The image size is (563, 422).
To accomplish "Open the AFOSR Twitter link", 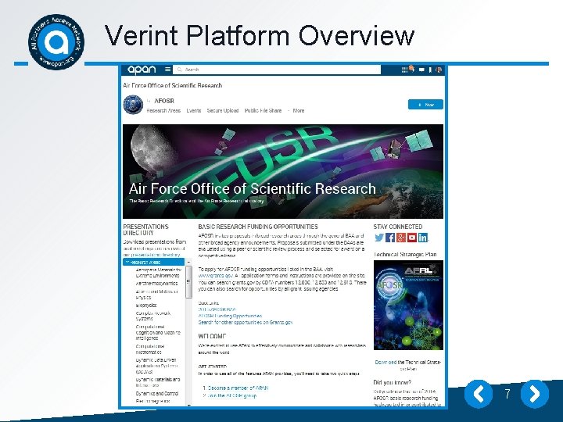I will coord(379,238).
